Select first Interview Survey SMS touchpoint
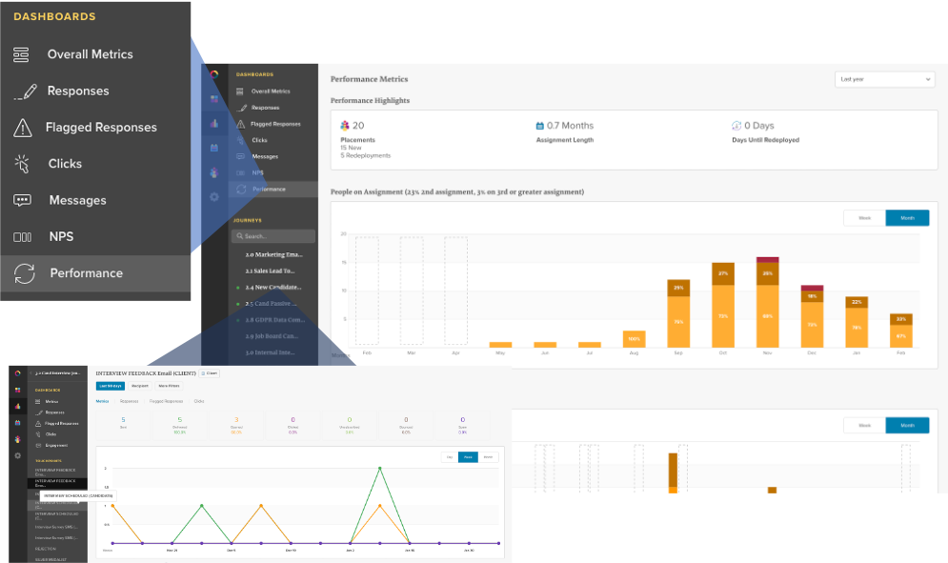 click(x=57, y=528)
